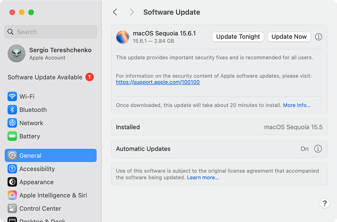Click Sergio Tereshchenko's avatar picture
This screenshot has width=337, height=222.
(16, 53)
